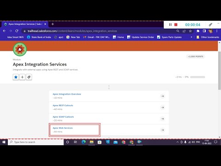The height and width of the screenshot is (166, 221).
Task: Show hidden system tray icons
Action: (x=178, y=142)
